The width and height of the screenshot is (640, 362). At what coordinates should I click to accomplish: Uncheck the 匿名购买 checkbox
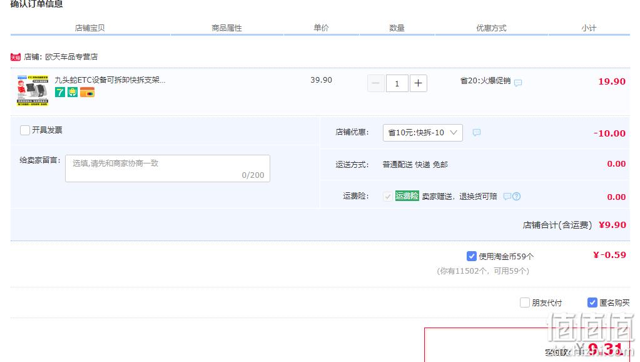point(592,303)
